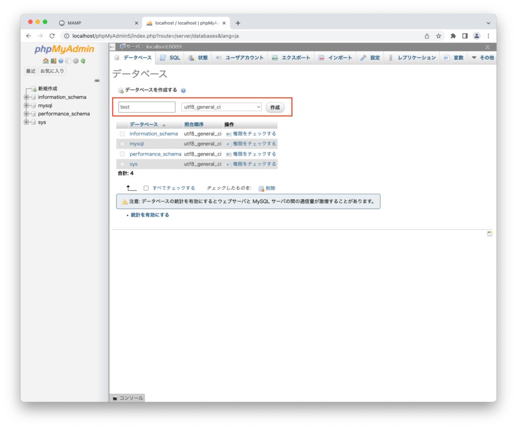Click the phpMyAdmin home icon
This screenshot has width=517, height=429.
point(45,61)
